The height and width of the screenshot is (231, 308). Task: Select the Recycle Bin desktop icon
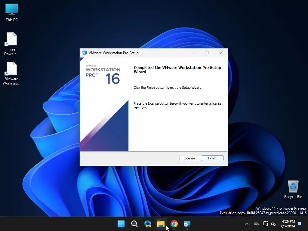pos(293,189)
